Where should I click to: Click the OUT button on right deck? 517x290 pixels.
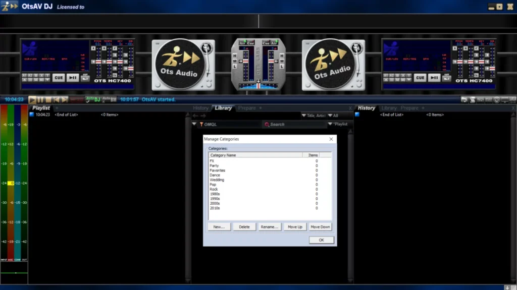446,78
